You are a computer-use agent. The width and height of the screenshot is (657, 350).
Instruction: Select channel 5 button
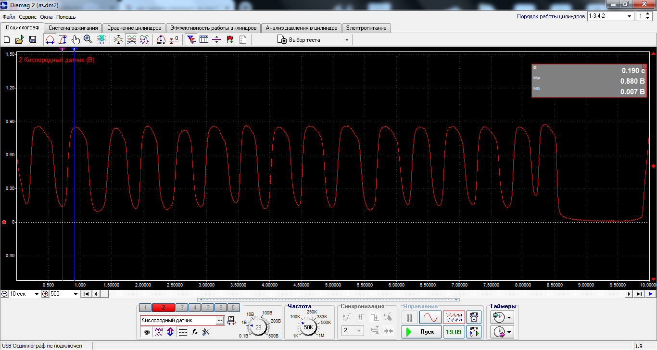pos(207,308)
